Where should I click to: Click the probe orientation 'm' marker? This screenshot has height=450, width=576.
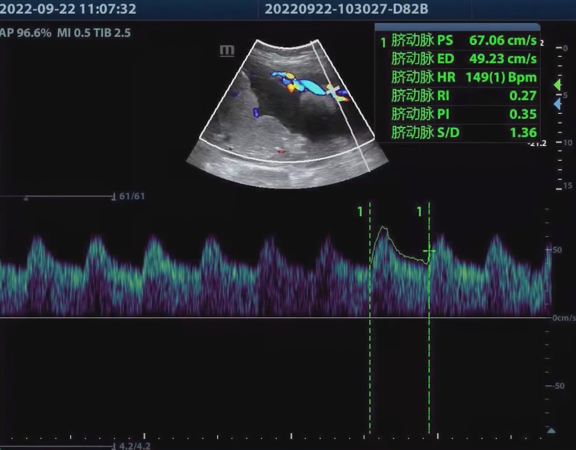[227, 50]
